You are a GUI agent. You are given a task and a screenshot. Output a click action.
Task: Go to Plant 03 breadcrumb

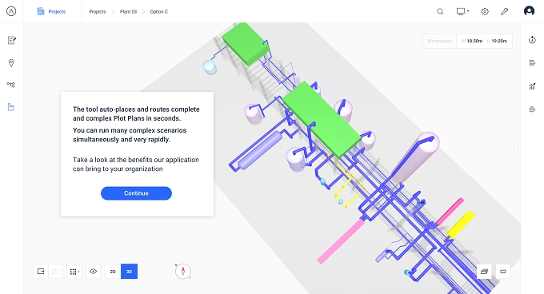click(x=128, y=11)
